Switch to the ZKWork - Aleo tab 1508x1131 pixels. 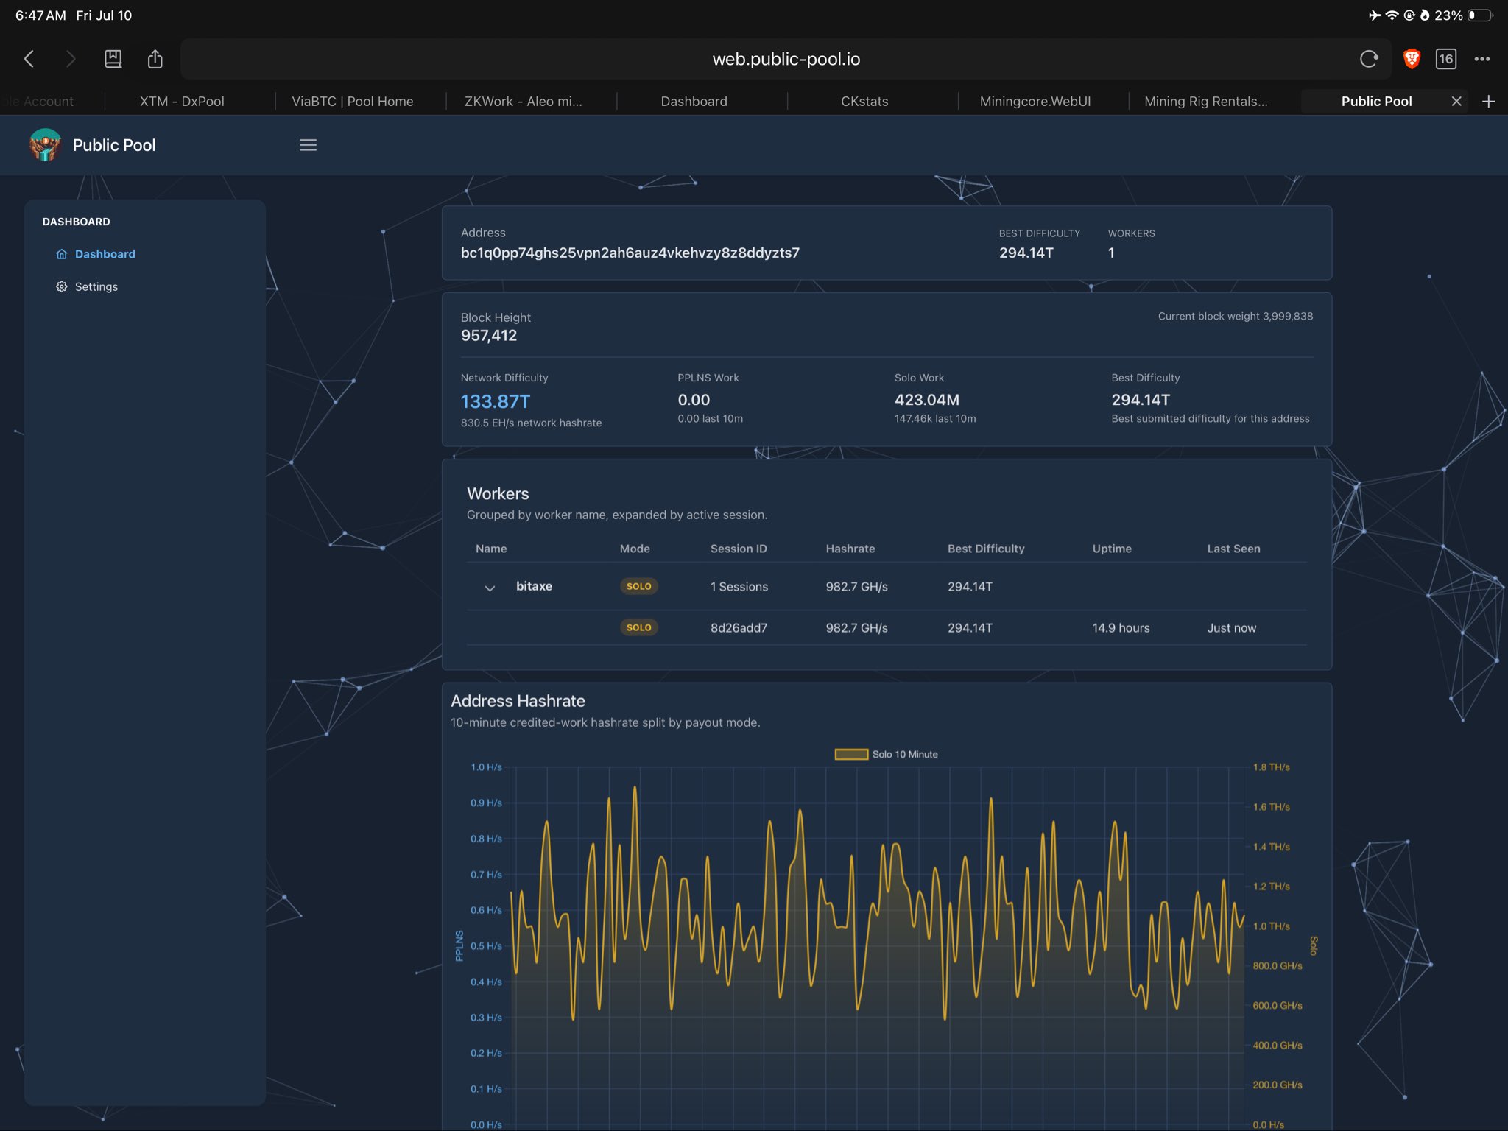[524, 102]
